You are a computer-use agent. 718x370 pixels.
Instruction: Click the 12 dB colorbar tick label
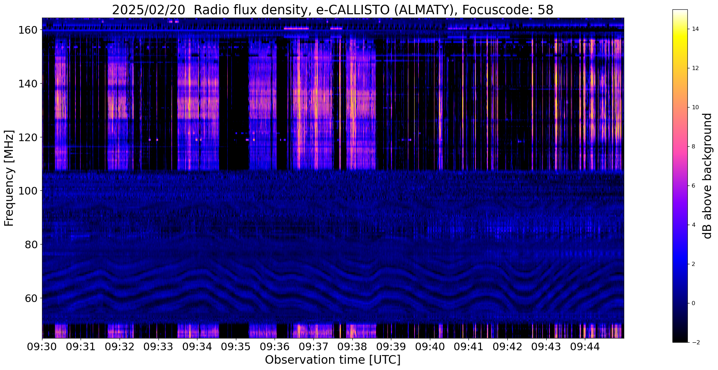[695, 68]
